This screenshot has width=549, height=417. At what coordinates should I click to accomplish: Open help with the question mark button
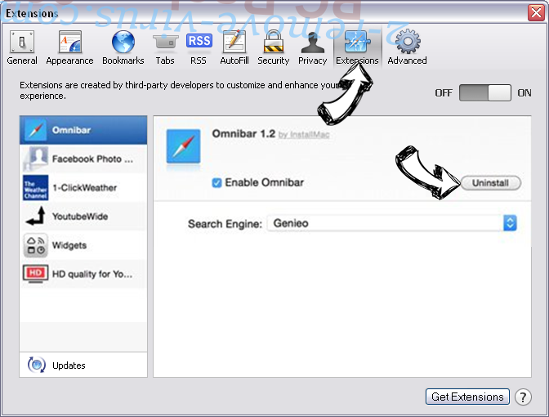click(x=523, y=397)
